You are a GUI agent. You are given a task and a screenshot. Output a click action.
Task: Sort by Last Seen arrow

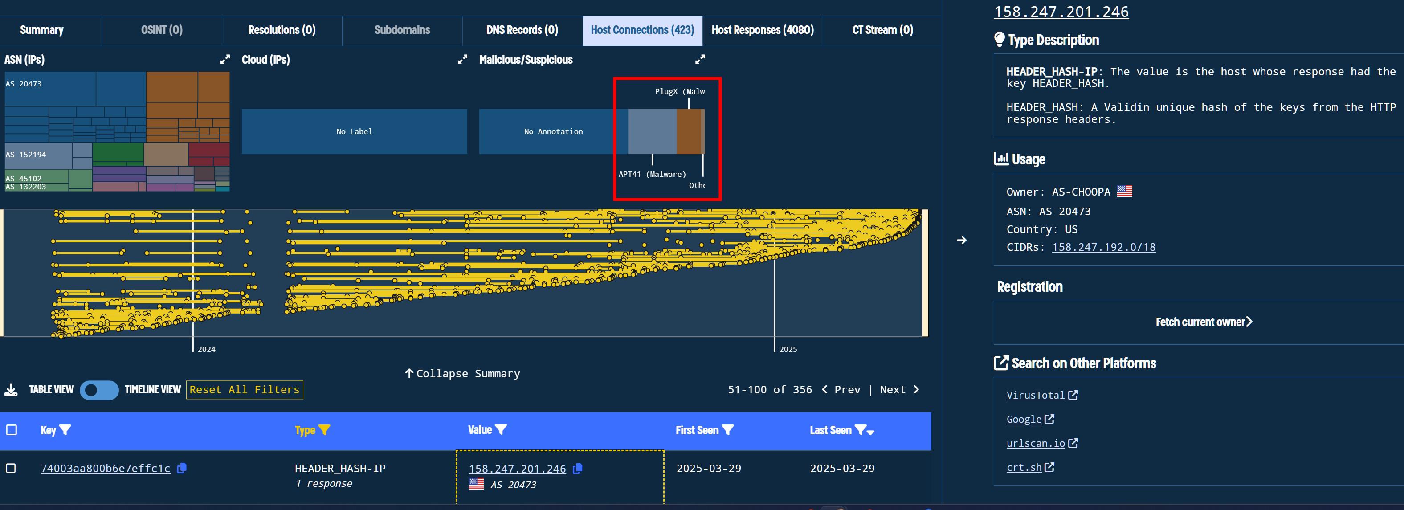tap(870, 432)
